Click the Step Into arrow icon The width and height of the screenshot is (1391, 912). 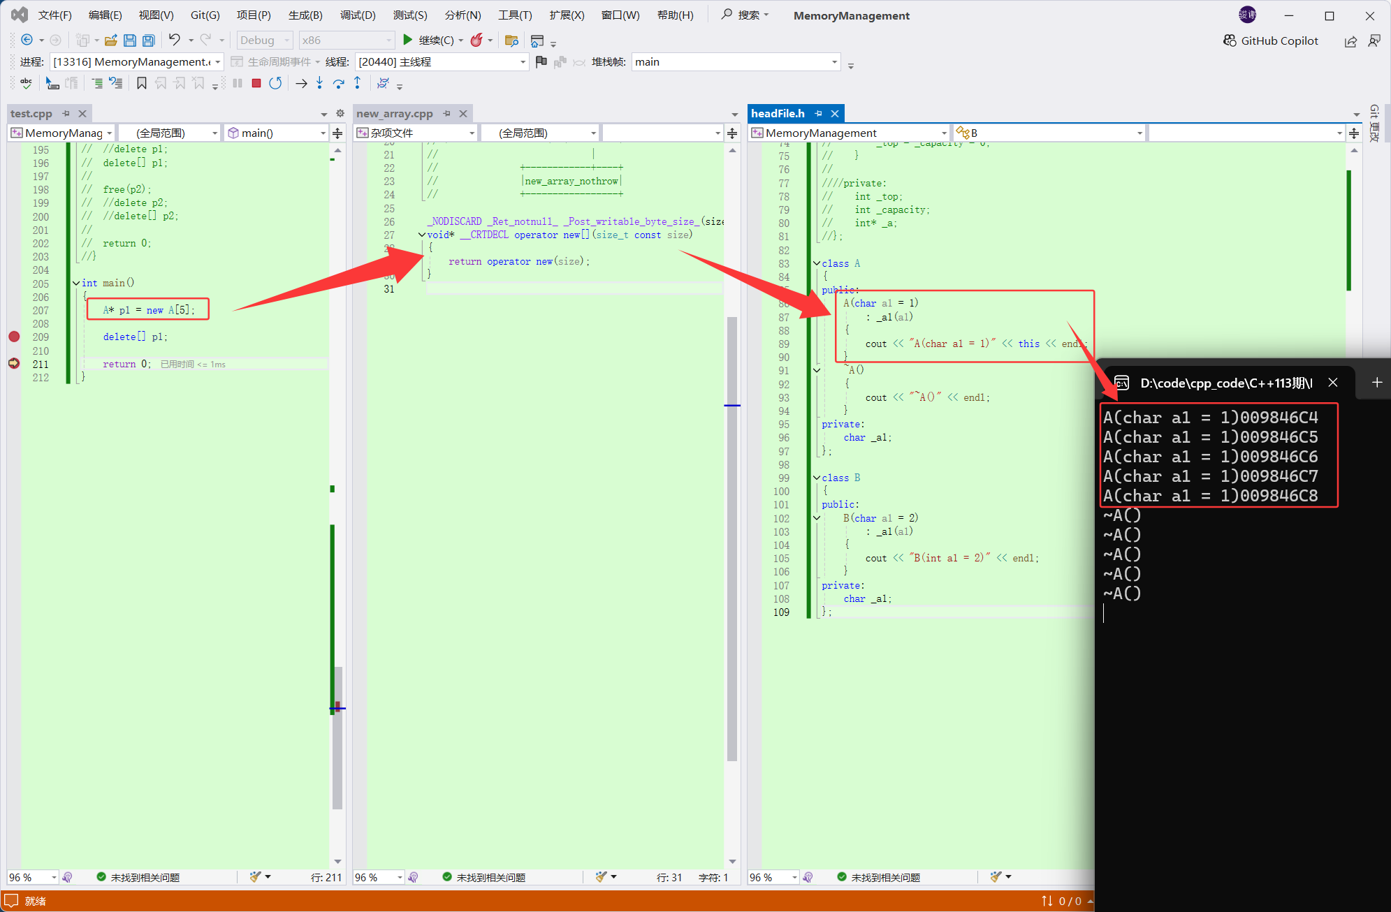coord(319,83)
